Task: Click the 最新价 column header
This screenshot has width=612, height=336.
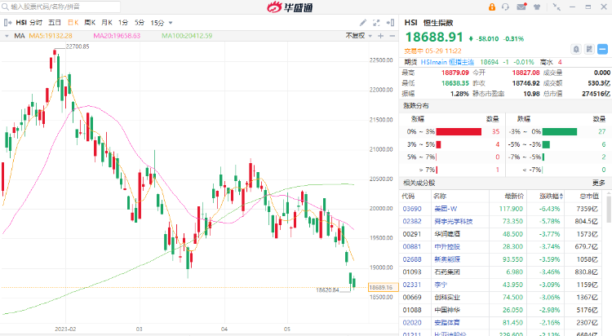Action: pyautogui.click(x=514, y=196)
